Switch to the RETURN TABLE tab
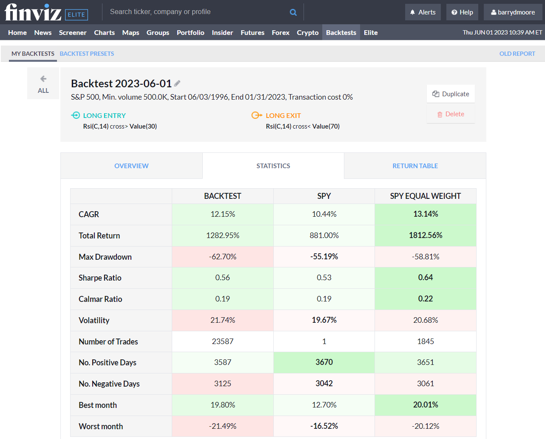 point(414,166)
